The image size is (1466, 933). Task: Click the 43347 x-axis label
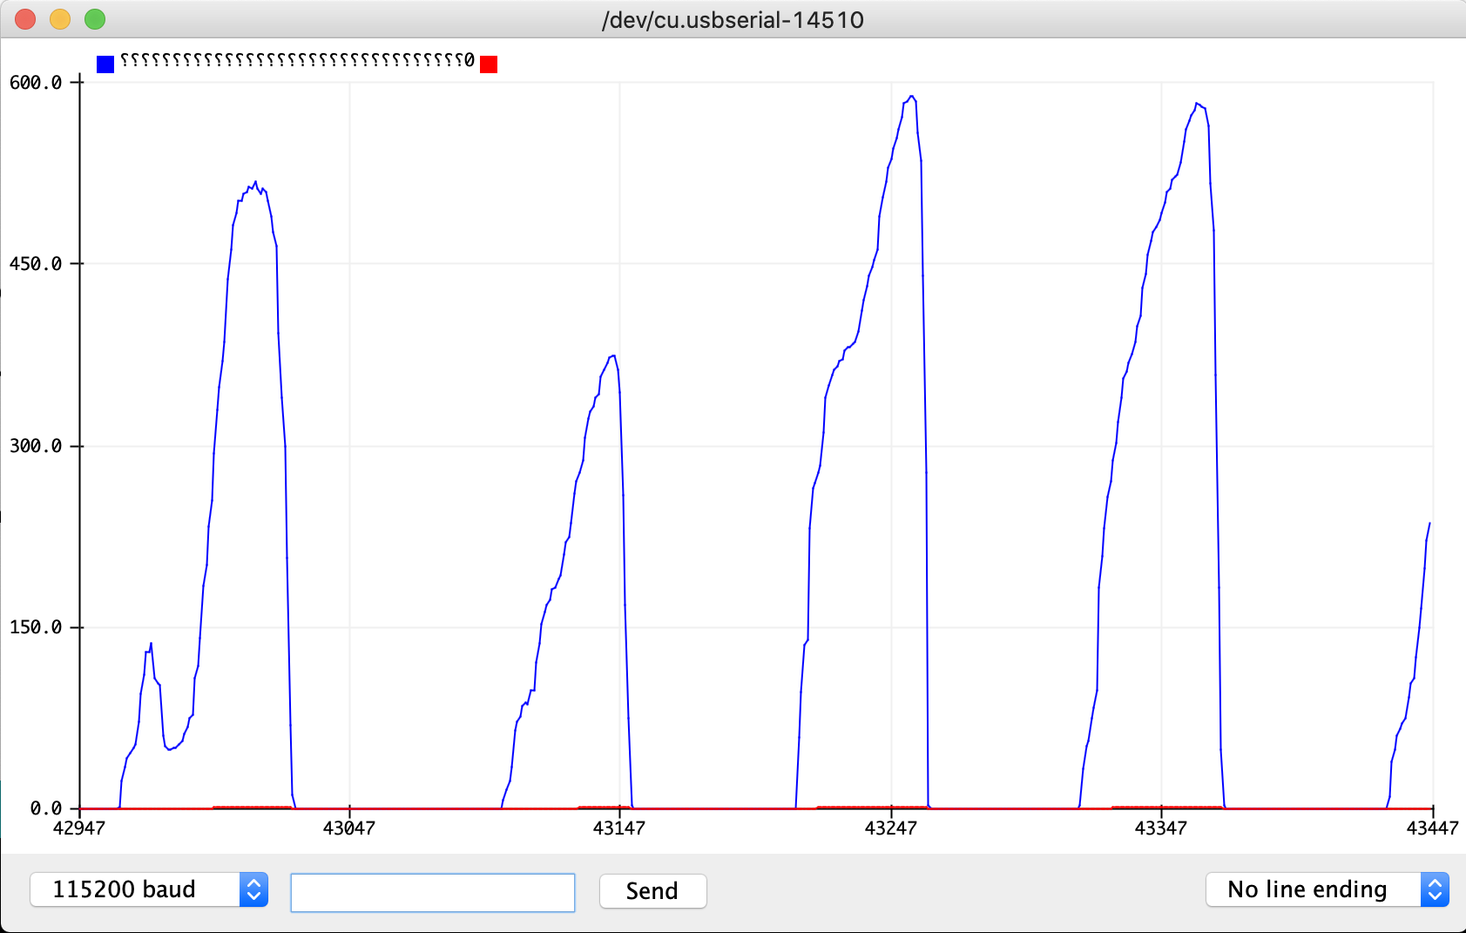[x=1161, y=828]
